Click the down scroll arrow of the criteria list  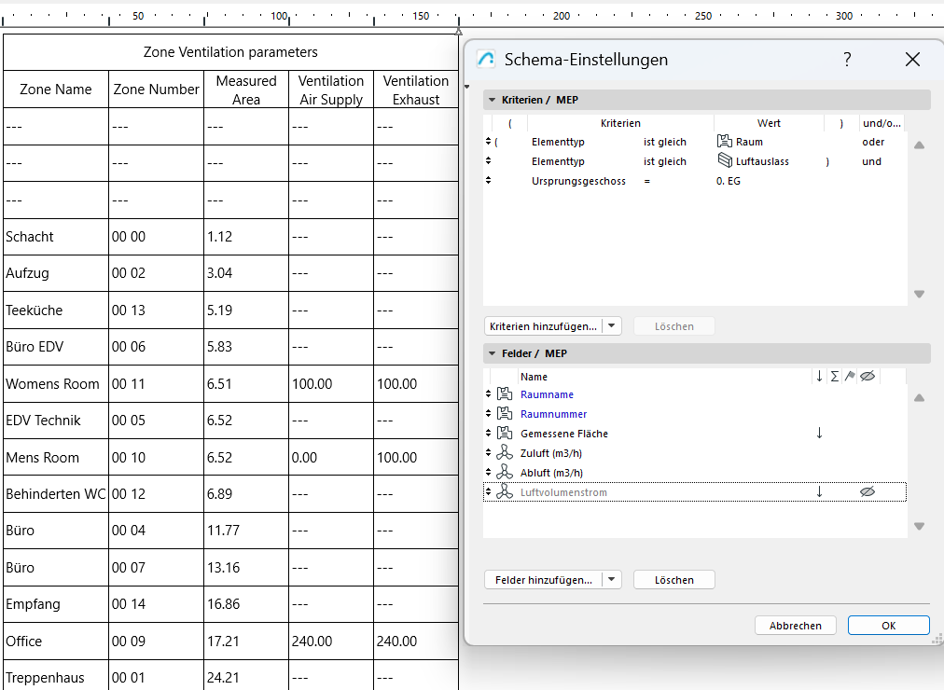click(x=919, y=294)
